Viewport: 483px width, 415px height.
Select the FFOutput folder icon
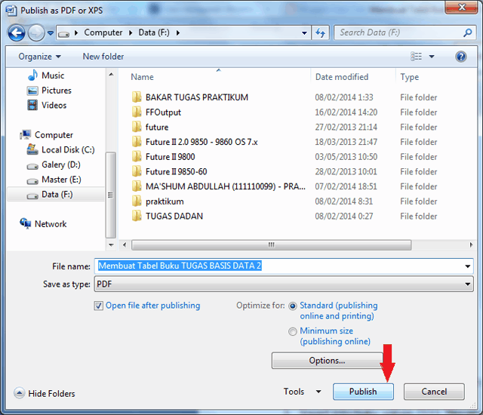(137, 112)
